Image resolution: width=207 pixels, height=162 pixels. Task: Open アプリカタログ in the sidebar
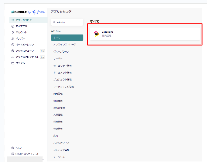pos(28,20)
